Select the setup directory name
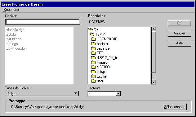Image resolution: width=196 pixels, height=117 pixels. pyautogui.click(x=101, y=72)
